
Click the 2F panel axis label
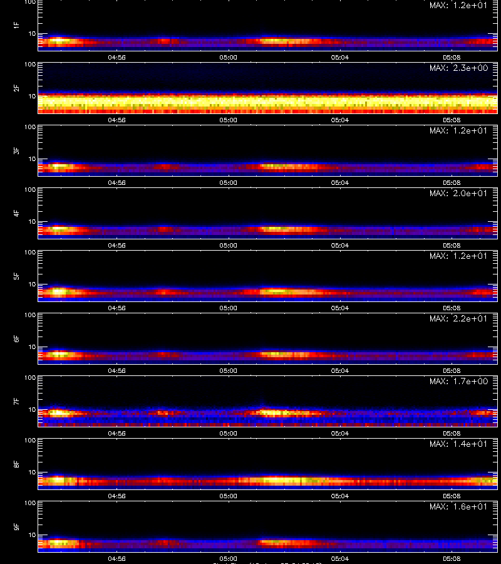coord(16,88)
